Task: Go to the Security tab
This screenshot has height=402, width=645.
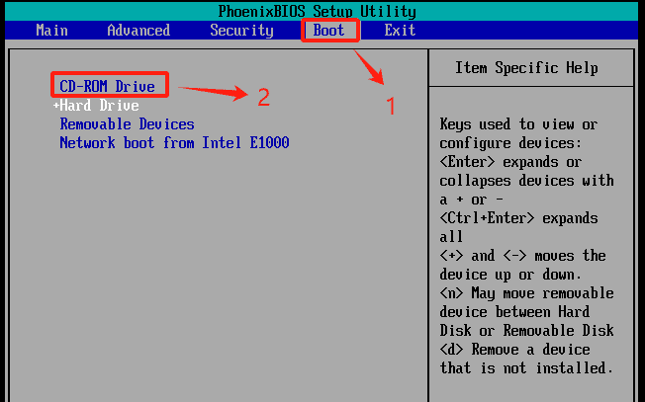Action: coord(241,31)
